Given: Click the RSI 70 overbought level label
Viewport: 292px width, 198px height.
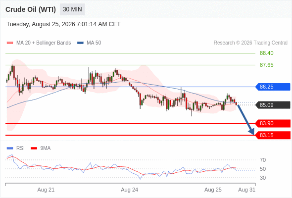Looking at the screenshot, I should point(263,160).
